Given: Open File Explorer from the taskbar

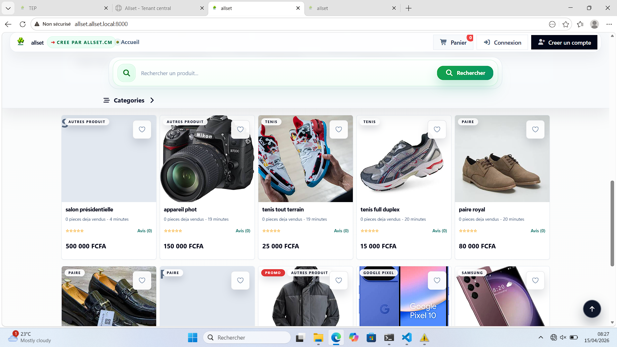Looking at the screenshot, I should pyautogui.click(x=318, y=338).
